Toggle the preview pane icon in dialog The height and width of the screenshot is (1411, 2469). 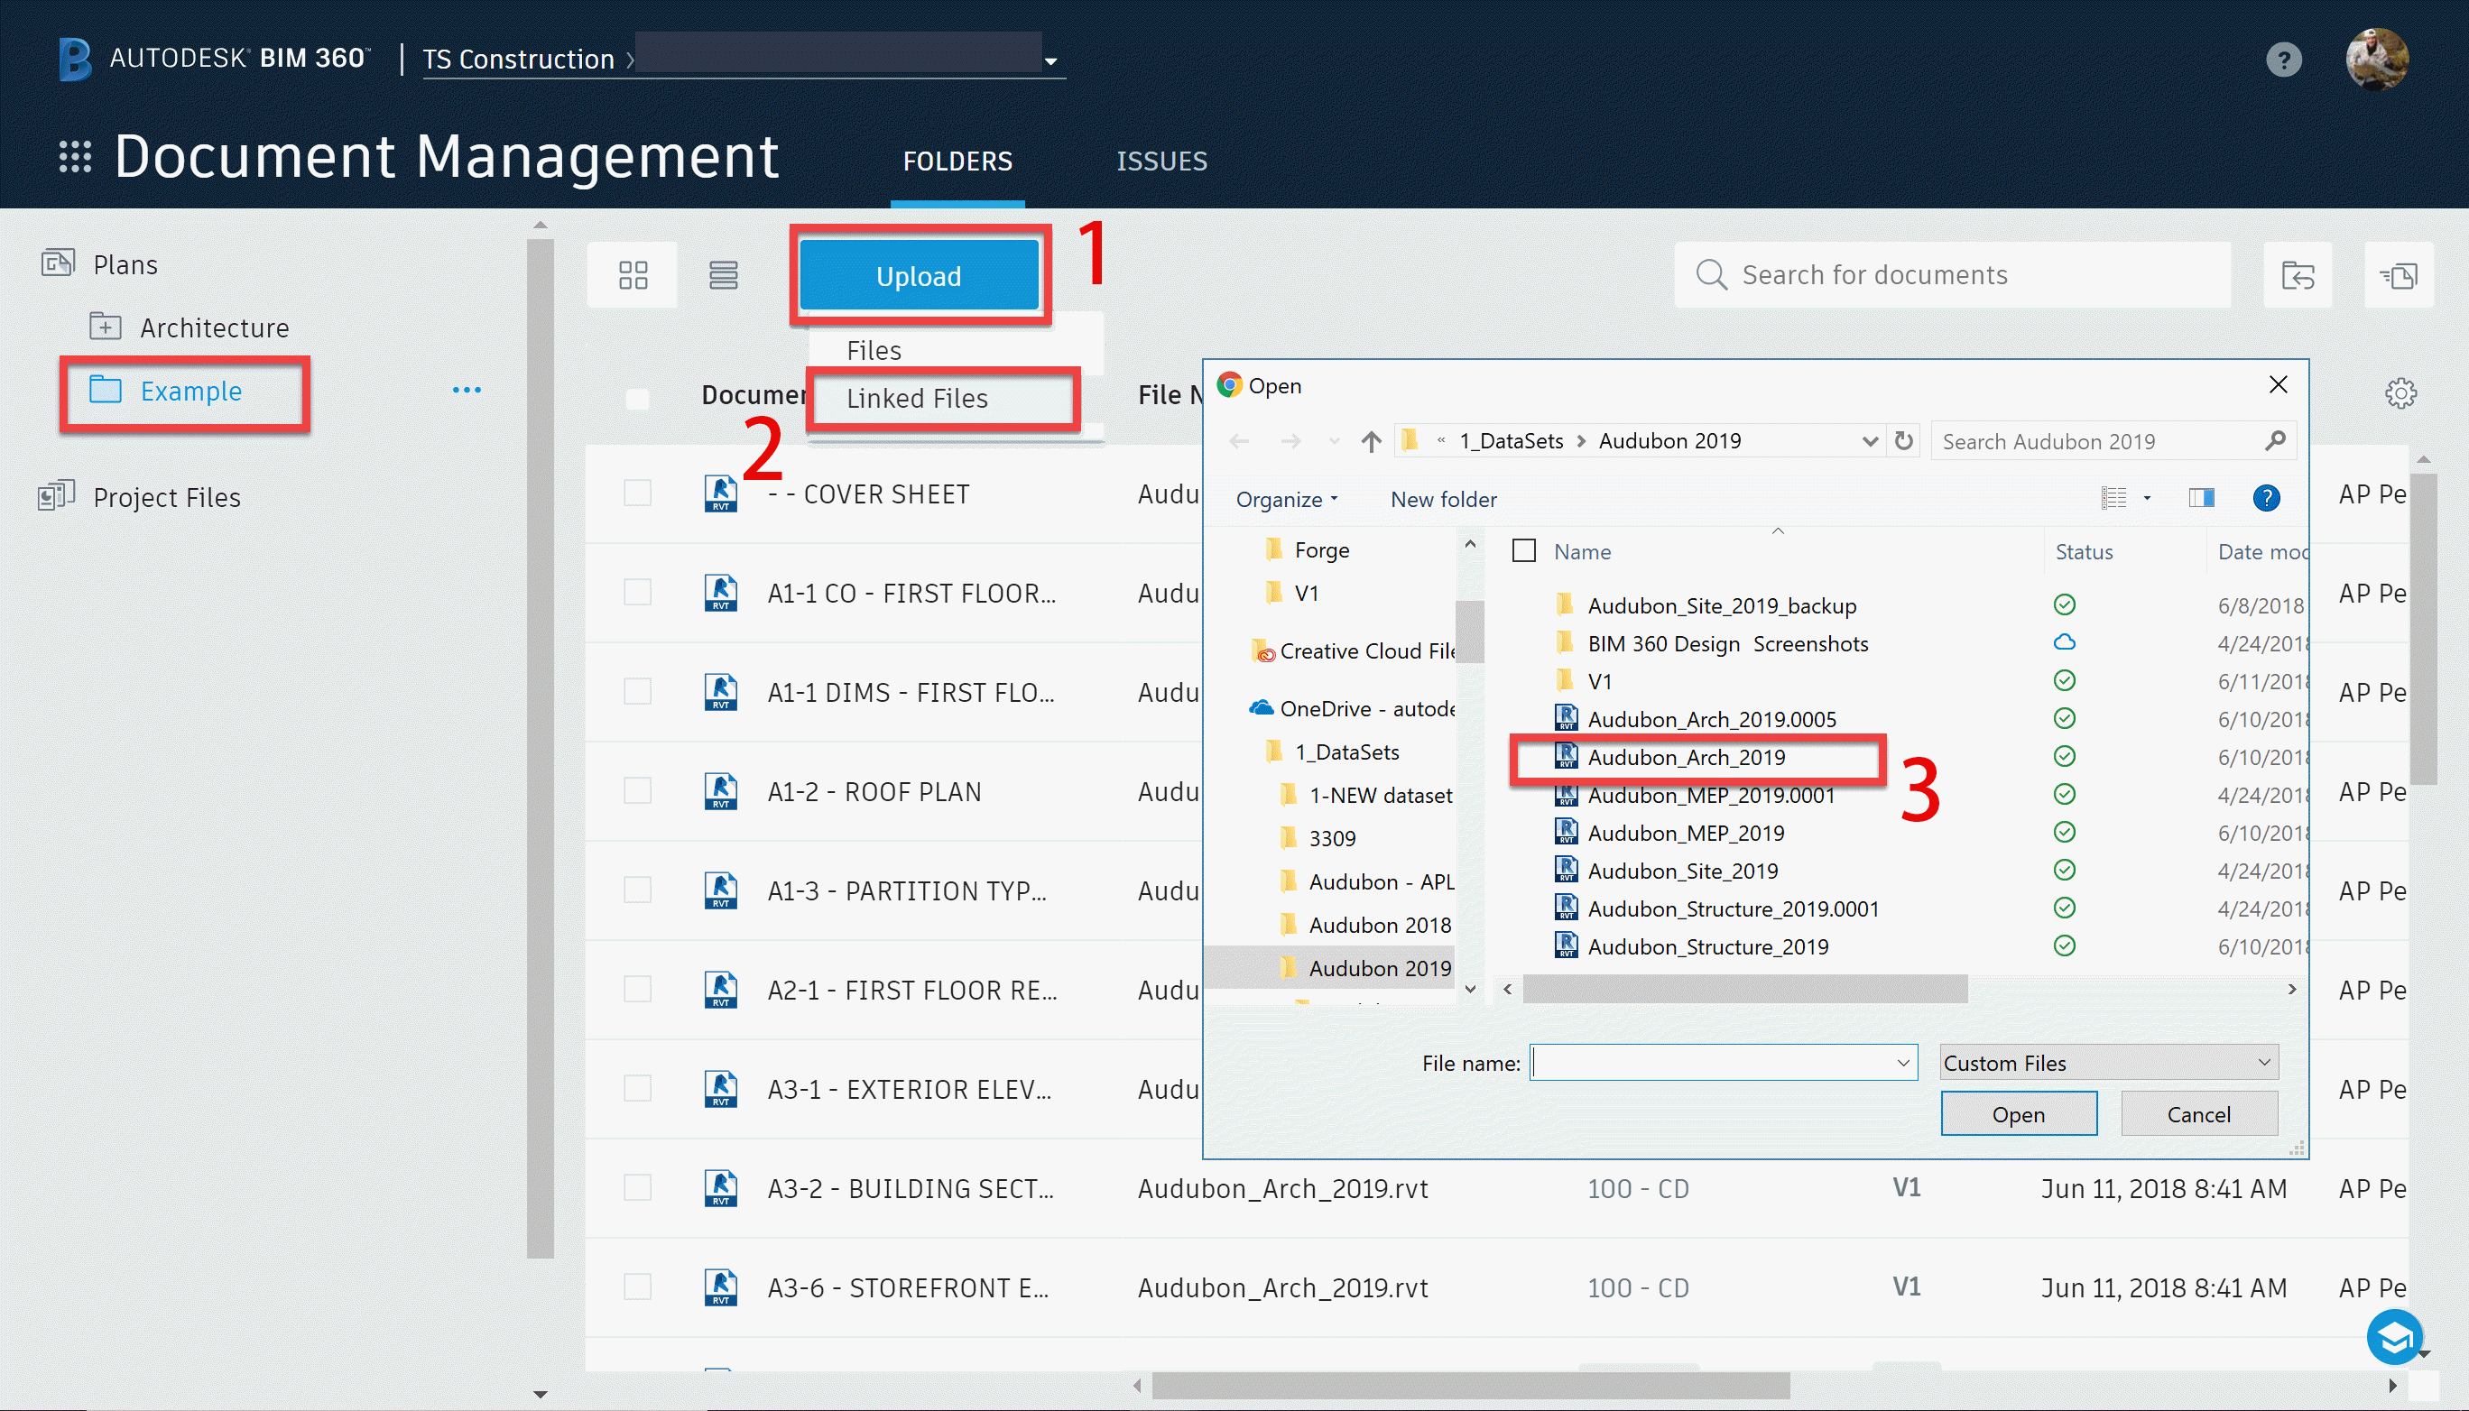(x=2202, y=498)
